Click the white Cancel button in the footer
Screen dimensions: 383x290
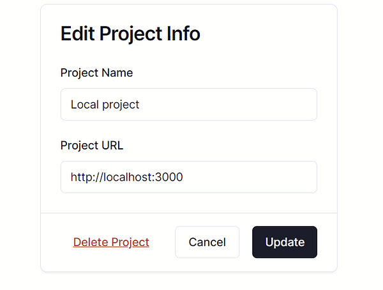coord(207,242)
